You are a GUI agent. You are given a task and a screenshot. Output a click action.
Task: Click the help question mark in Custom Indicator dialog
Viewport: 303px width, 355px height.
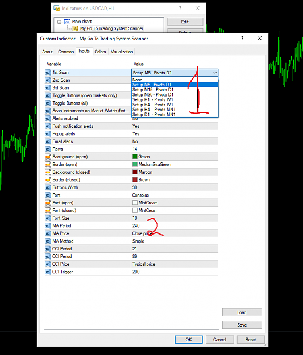[x=242, y=39]
